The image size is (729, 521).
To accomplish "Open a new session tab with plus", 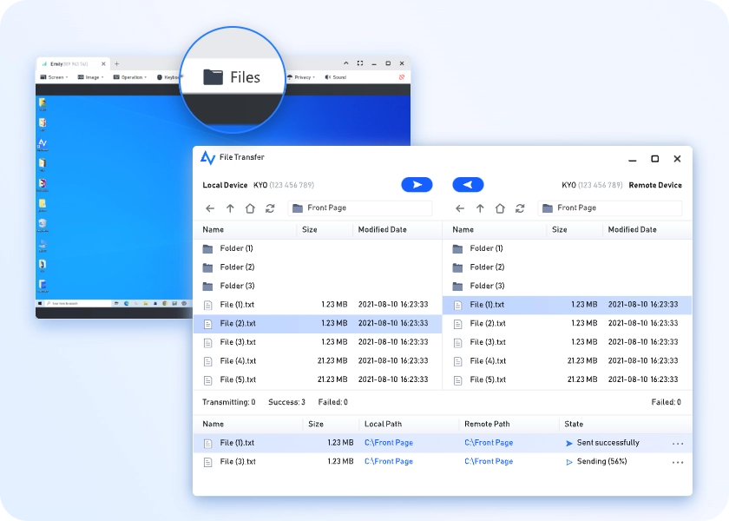I will (117, 63).
